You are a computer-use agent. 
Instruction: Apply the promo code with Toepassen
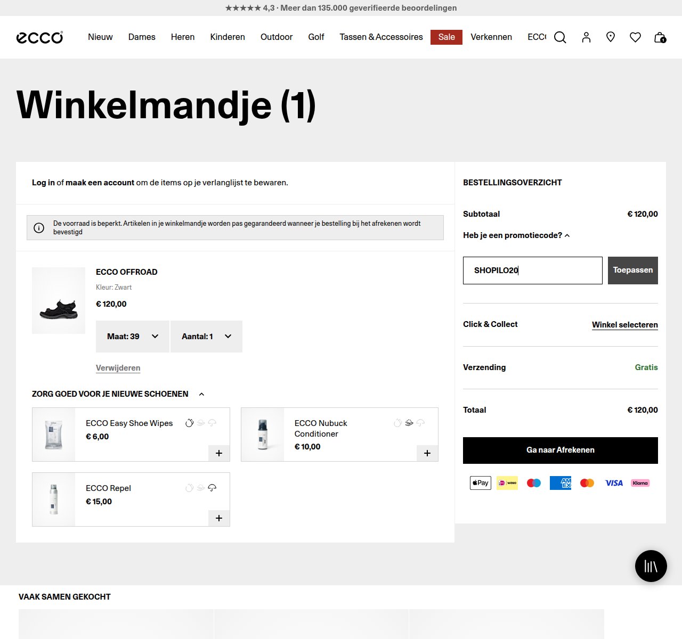[633, 271]
